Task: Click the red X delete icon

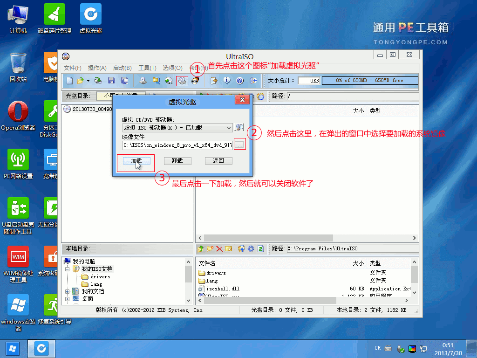Action: (219, 249)
